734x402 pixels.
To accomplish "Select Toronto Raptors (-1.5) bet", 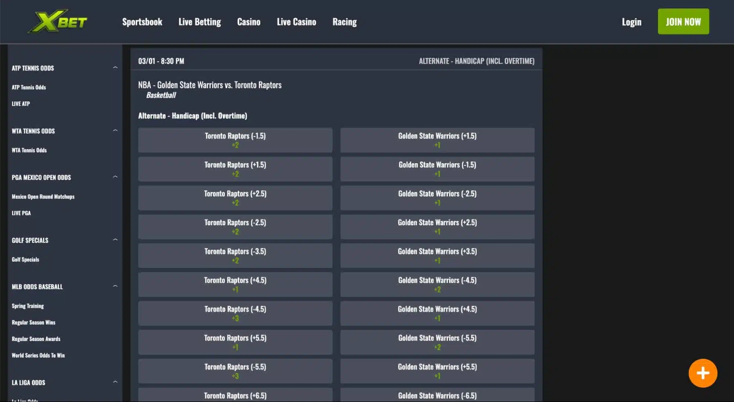I will click(x=235, y=140).
